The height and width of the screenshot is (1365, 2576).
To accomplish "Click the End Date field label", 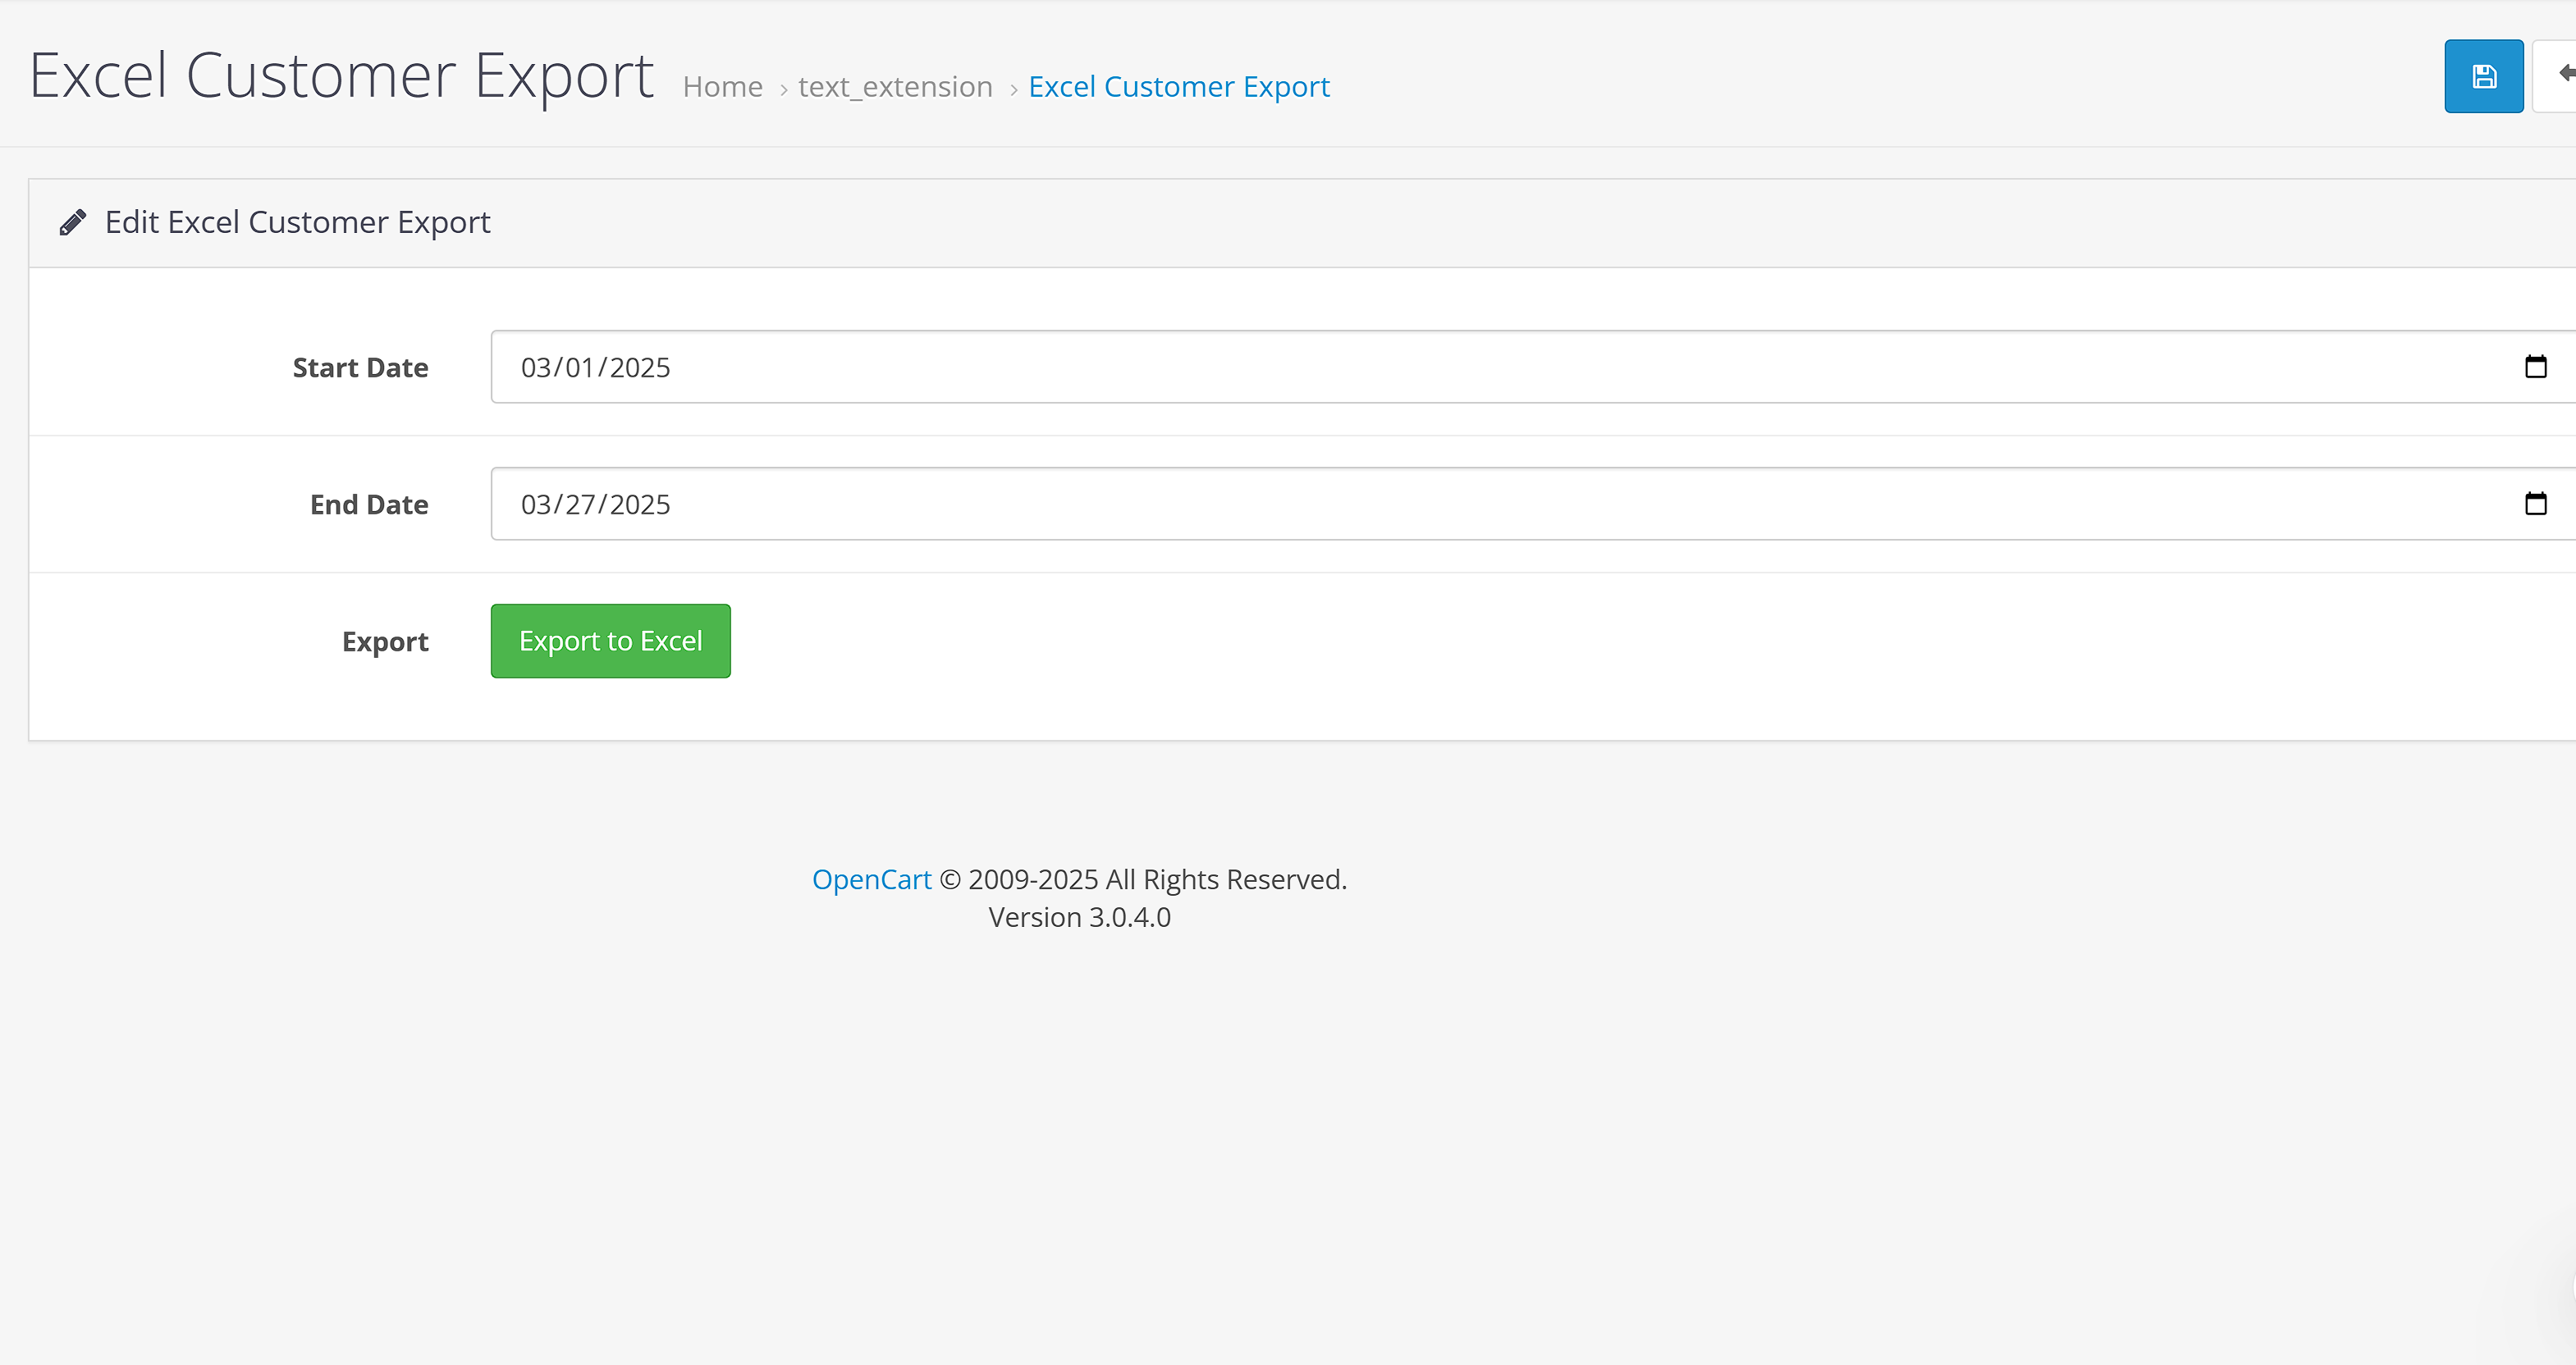I will 369,504.
